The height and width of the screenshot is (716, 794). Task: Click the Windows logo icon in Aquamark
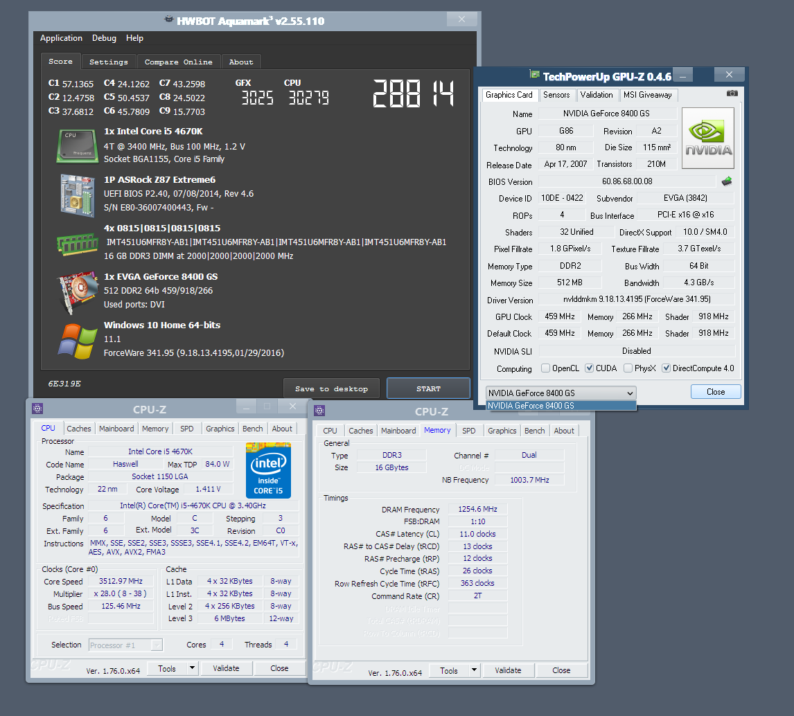click(x=77, y=341)
